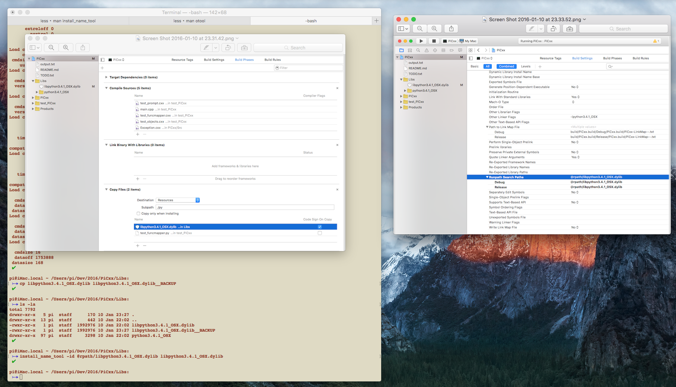The width and height of the screenshot is (676, 387).
Task: Click the minus button under the Copy Files list
Action: coord(145,245)
